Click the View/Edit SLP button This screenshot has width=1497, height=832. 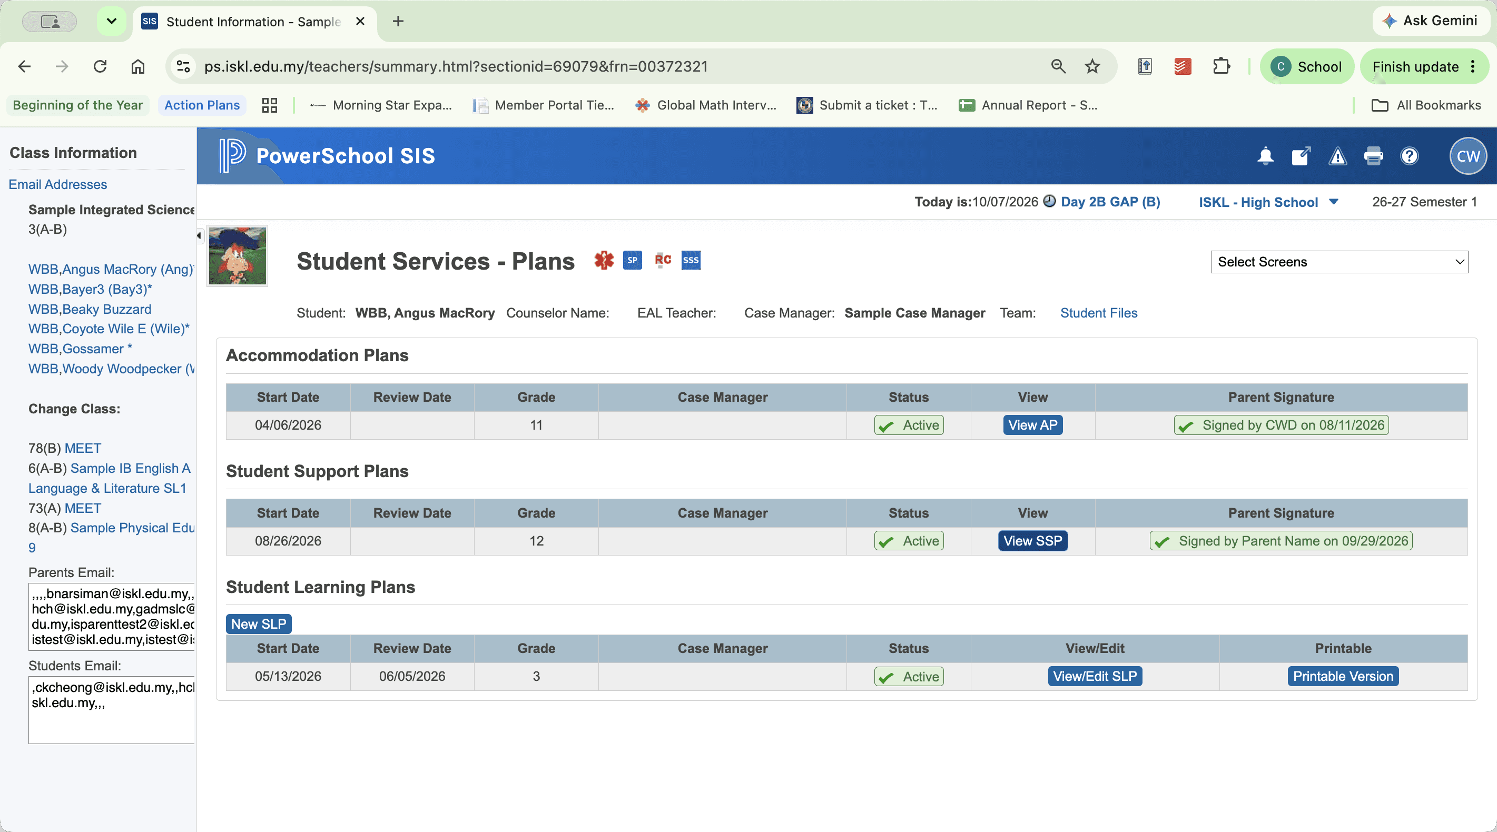[1095, 676]
